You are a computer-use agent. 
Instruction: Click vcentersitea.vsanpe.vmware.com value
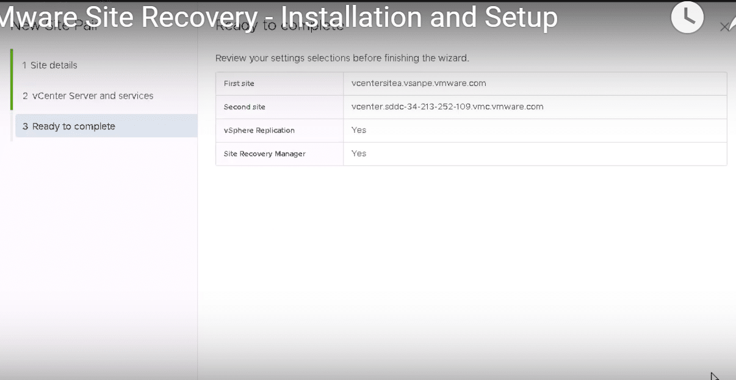click(419, 83)
